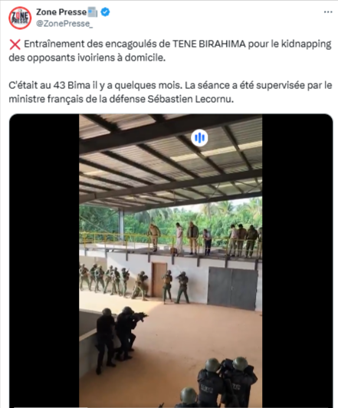Click the helmeted officers at video bottom

(x=217, y=383)
